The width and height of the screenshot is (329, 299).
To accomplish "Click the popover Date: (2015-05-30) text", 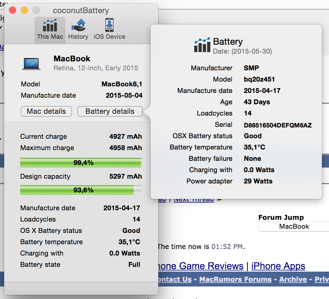I will point(242,51).
